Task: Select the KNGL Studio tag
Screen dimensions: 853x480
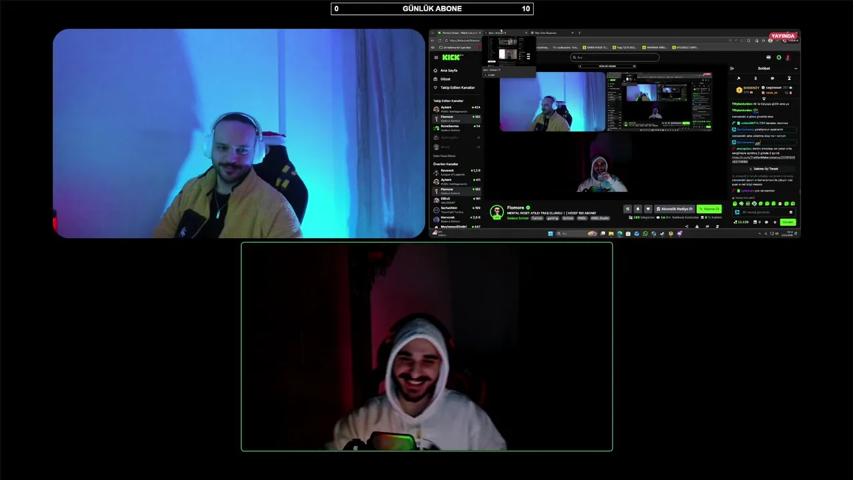Action: 600,218
